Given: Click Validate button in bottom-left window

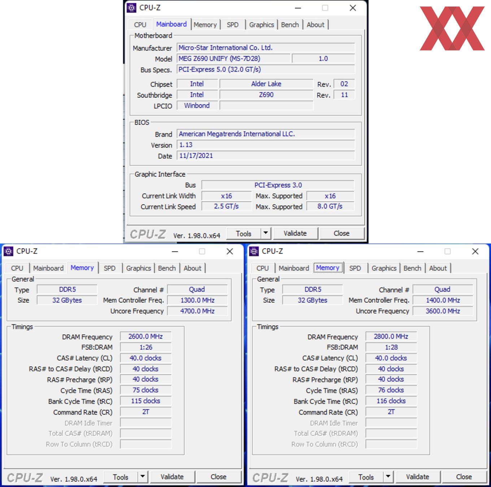Looking at the screenshot, I should (172, 477).
